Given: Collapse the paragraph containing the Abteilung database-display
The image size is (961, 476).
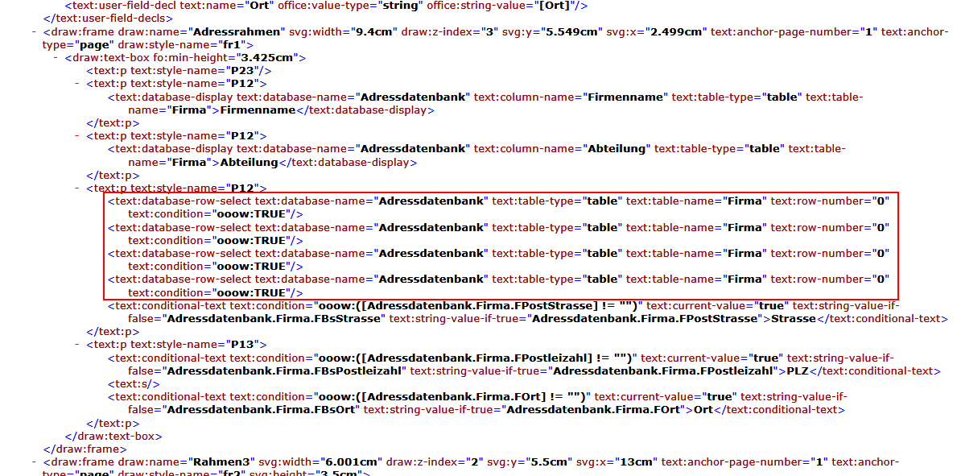Looking at the screenshot, I should tap(78, 136).
